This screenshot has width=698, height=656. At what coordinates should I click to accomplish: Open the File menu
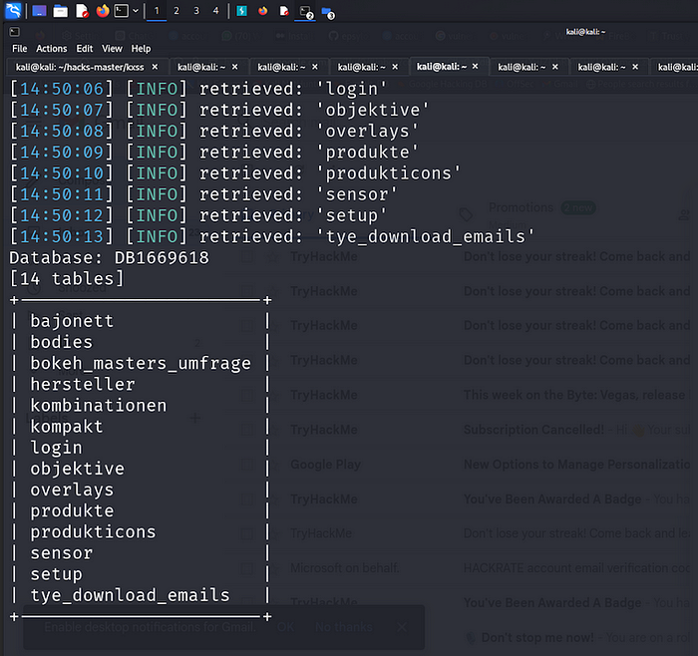click(x=20, y=49)
